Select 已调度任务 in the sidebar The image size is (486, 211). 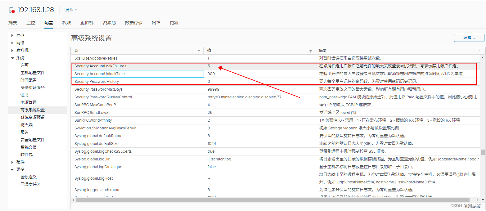tap(30, 184)
